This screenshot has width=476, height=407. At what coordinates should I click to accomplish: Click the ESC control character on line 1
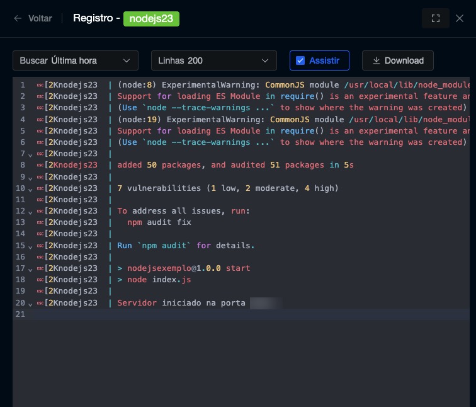click(40, 85)
